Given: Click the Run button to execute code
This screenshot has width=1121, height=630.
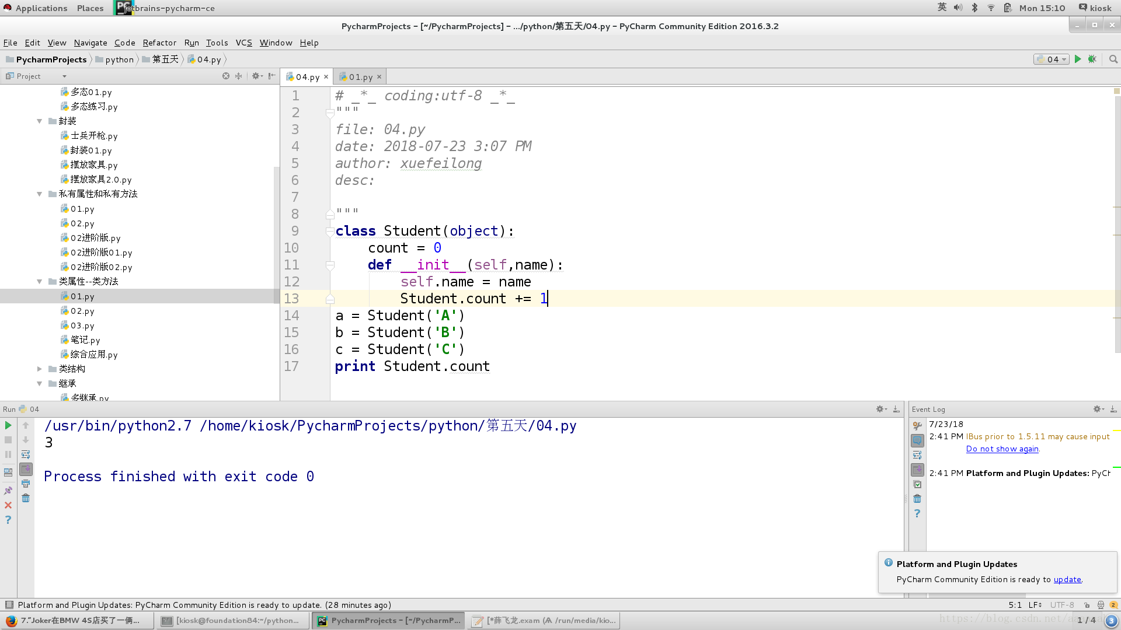Looking at the screenshot, I should tap(1077, 60).
